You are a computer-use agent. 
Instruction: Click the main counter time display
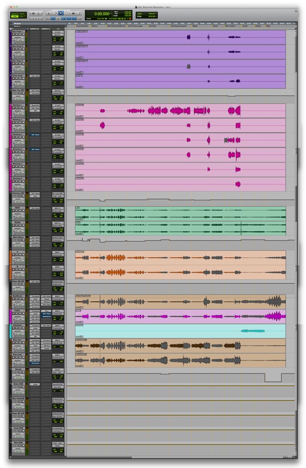tap(101, 14)
